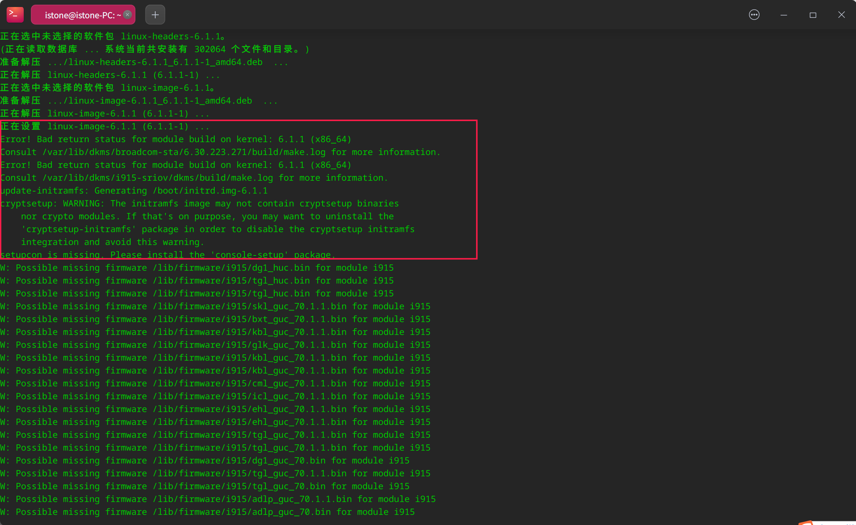Click the skl_guc_70.1.1.bin firmware path
Viewport: 856px width, 525px height.
click(249, 307)
